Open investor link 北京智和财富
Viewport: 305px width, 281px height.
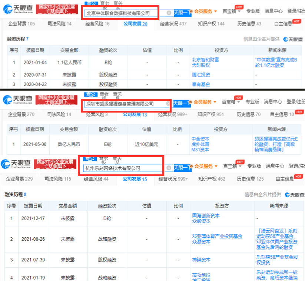[x=205, y=60]
